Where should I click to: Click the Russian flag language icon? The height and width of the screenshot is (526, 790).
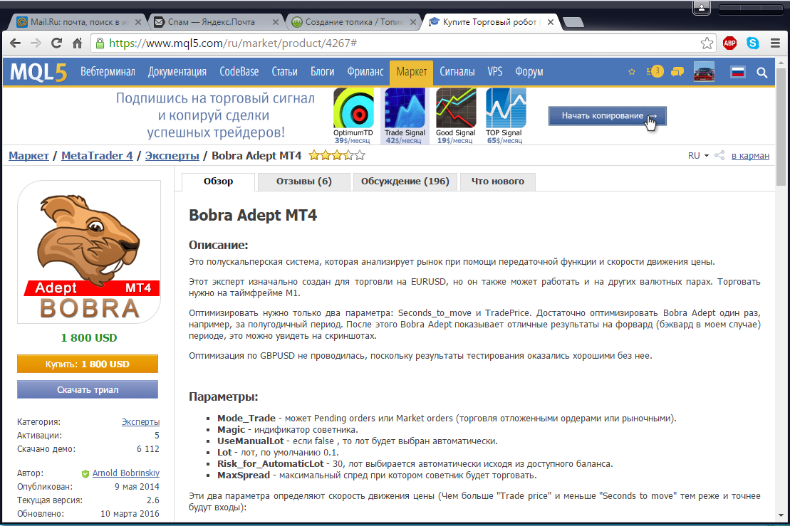coord(738,72)
